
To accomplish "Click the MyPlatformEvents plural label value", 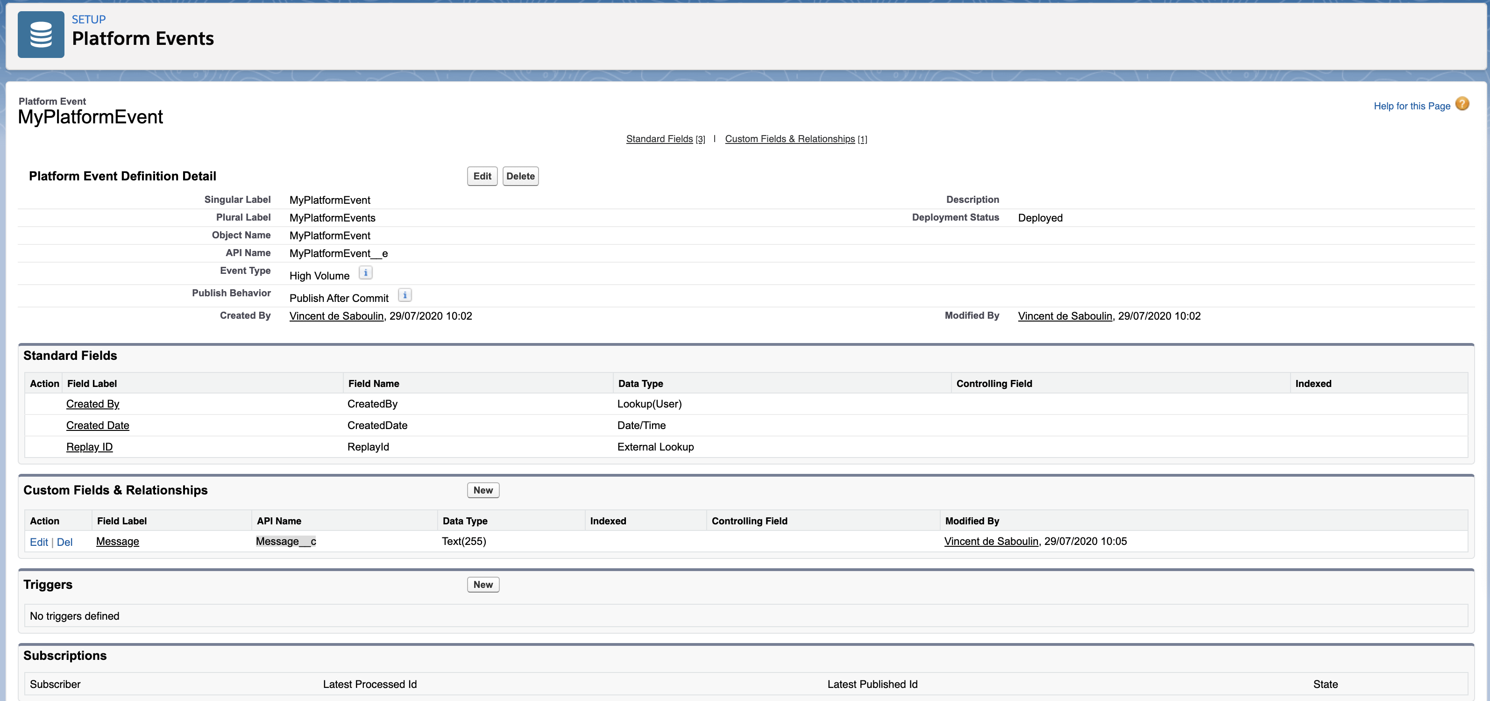I will [332, 218].
